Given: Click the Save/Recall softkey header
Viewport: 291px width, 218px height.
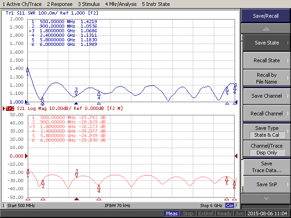Looking at the screenshot, I should (x=266, y=16).
